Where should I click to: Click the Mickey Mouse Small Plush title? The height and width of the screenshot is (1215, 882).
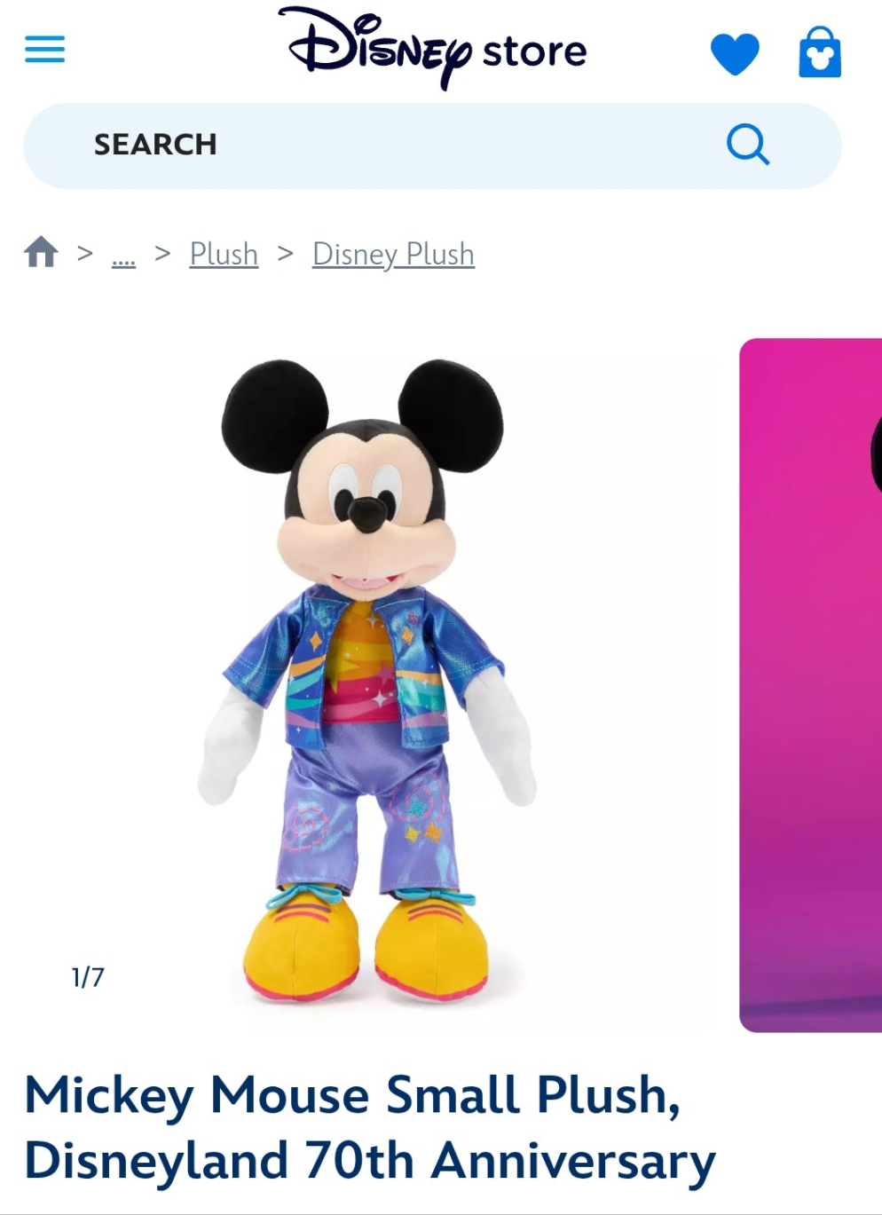point(370,1128)
